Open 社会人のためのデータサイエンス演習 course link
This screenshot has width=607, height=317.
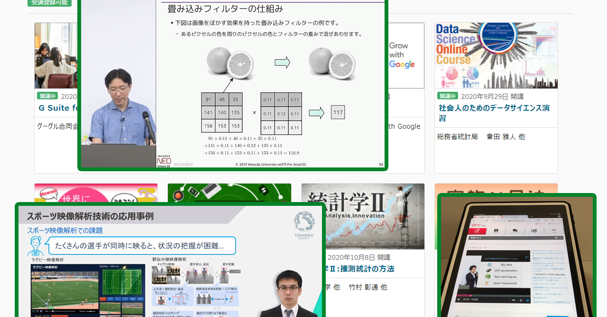(494, 113)
